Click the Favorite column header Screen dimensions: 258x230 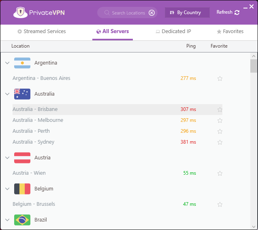(219, 46)
